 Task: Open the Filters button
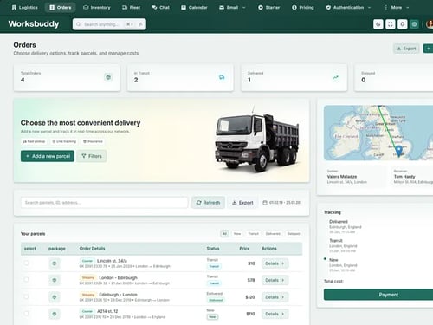coord(92,156)
